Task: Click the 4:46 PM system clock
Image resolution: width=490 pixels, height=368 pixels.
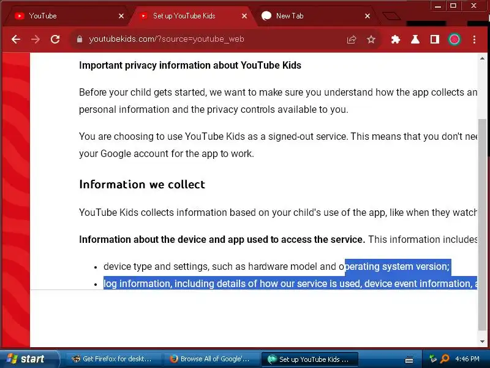Action: point(467,359)
